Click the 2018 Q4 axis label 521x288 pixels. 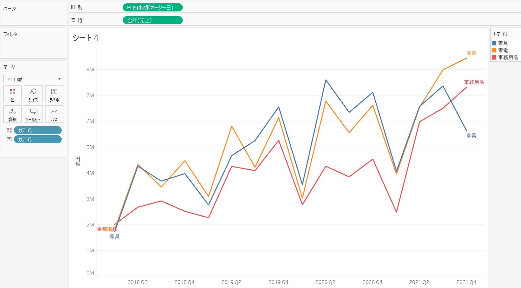click(184, 282)
